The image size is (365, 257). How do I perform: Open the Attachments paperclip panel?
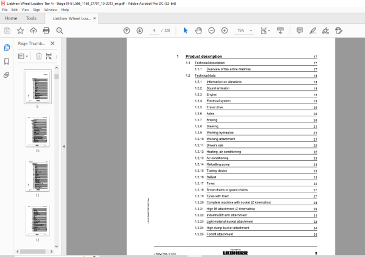pyautogui.click(x=7, y=75)
